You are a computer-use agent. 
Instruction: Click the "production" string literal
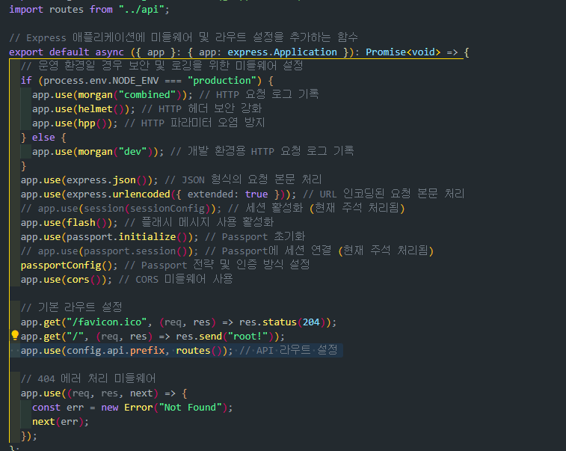(x=221, y=81)
